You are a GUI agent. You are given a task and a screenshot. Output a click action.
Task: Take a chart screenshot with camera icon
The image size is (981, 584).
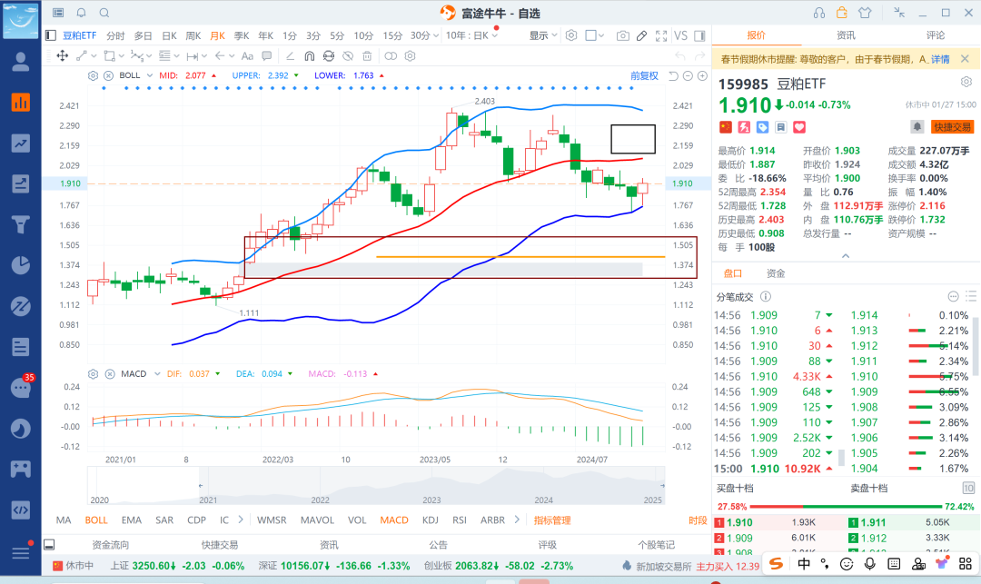pos(622,35)
